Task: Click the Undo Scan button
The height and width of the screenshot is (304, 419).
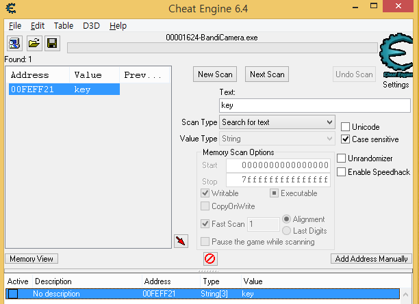Action: pos(354,74)
